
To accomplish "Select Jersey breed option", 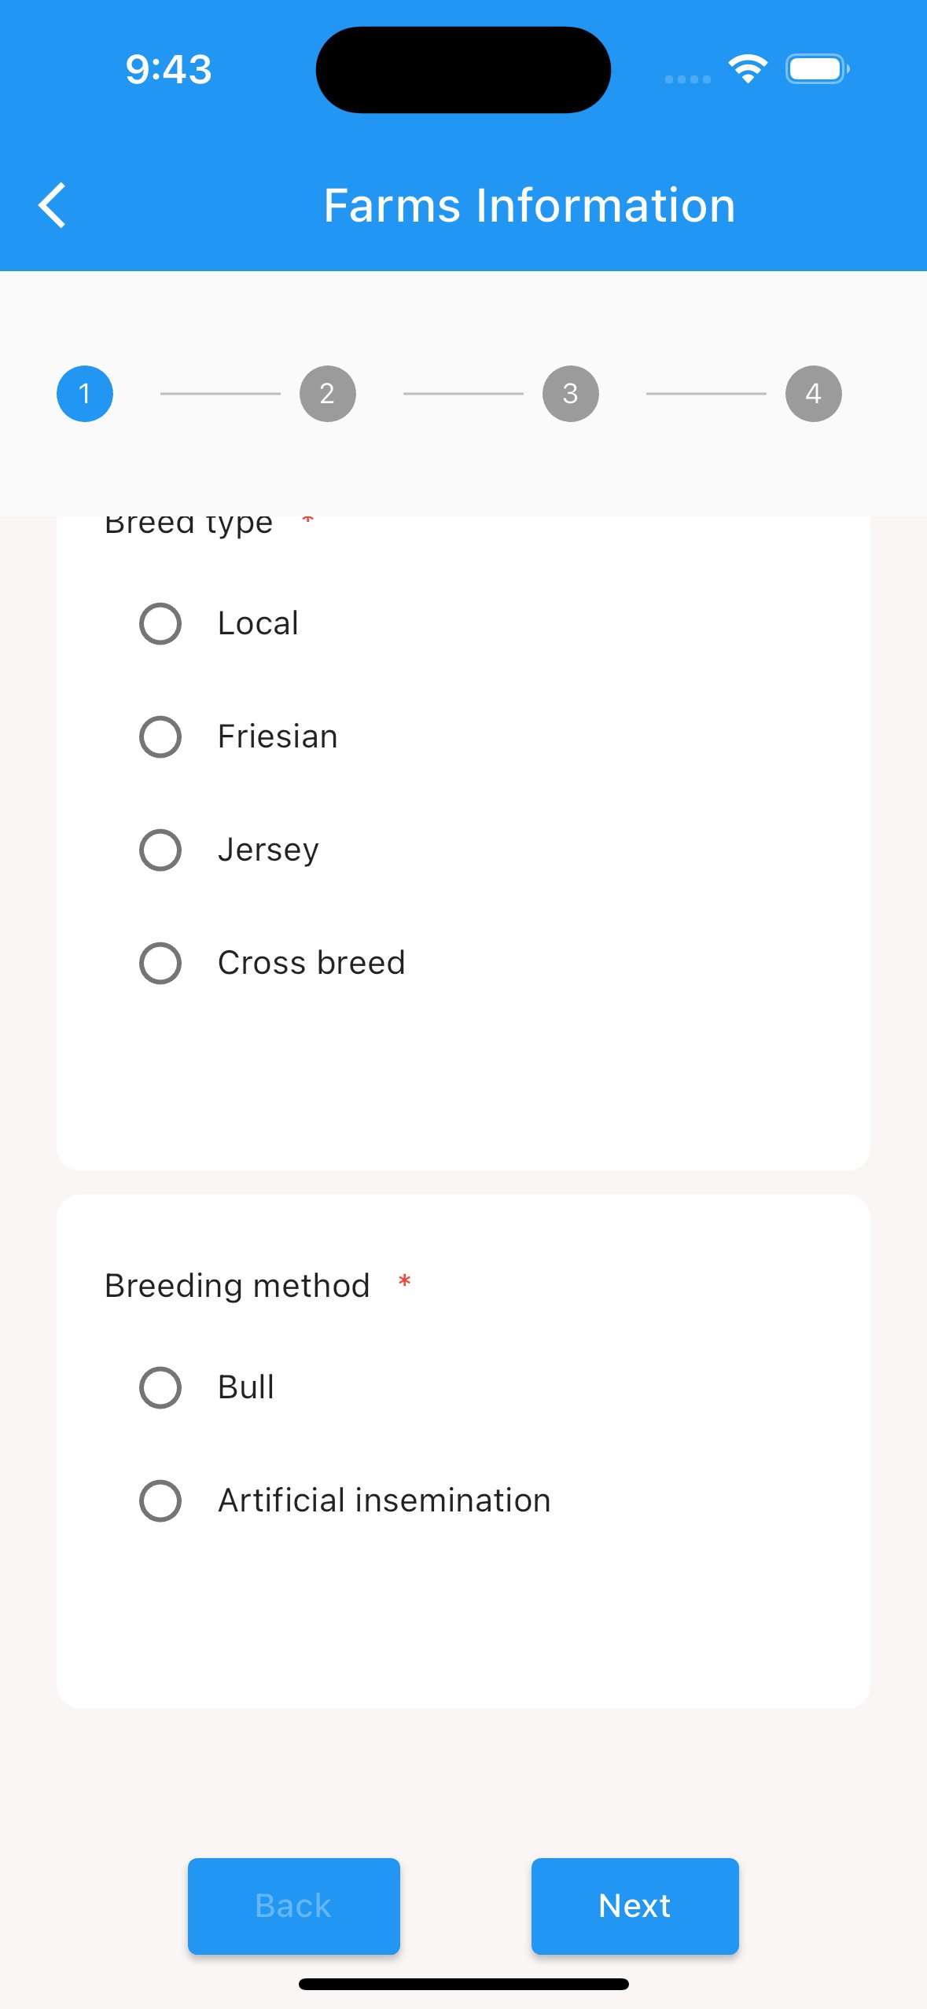I will click(x=160, y=850).
